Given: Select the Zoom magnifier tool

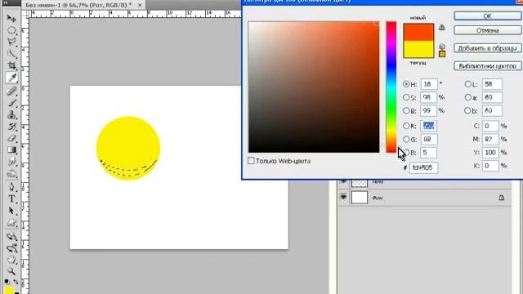Looking at the screenshot, I should click(x=11, y=271).
